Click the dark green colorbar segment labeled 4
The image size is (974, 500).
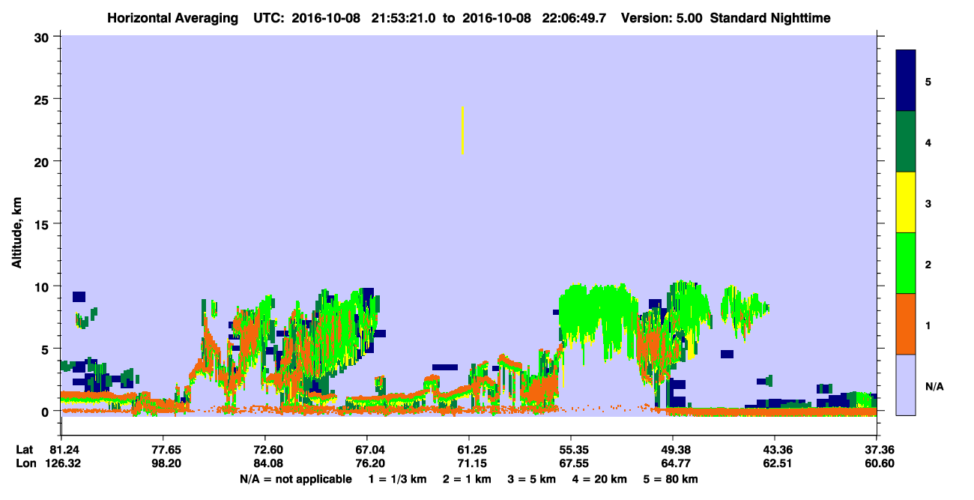906,142
